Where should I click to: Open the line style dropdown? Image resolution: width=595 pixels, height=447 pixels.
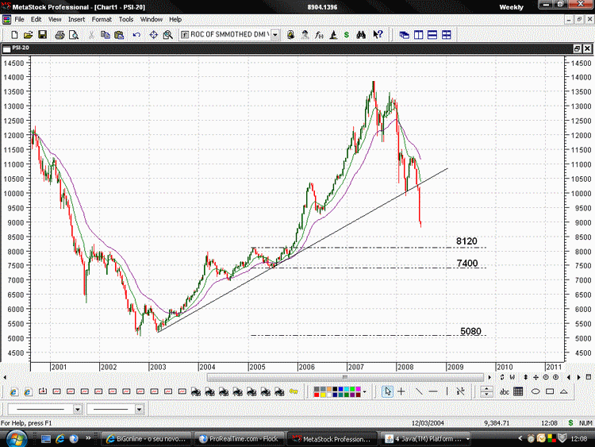point(78,409)
